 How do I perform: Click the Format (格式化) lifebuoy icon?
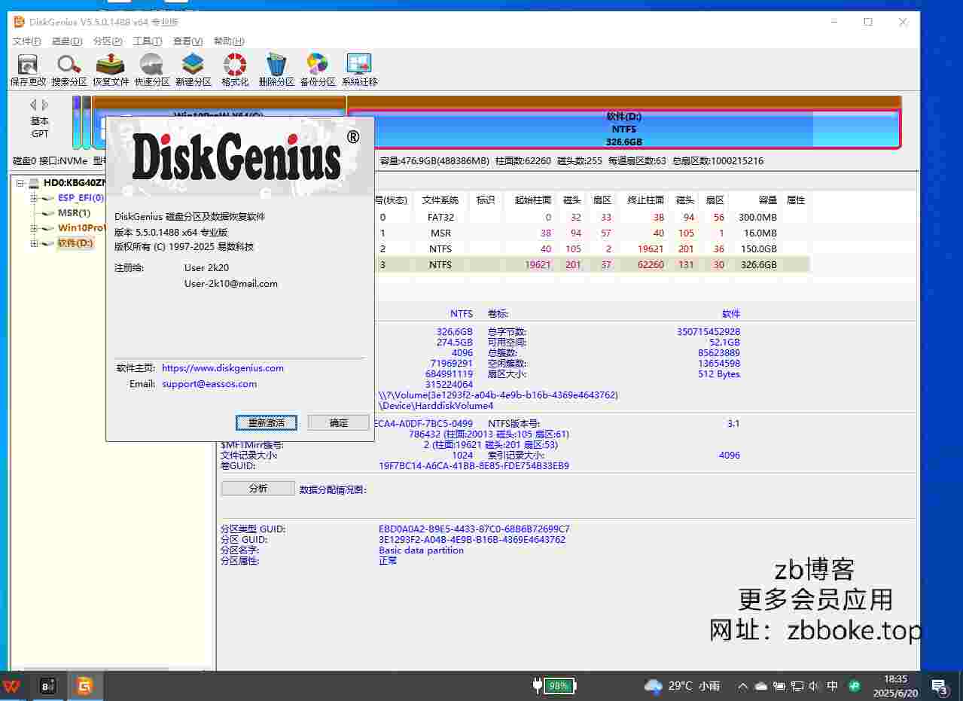(235, 70)
